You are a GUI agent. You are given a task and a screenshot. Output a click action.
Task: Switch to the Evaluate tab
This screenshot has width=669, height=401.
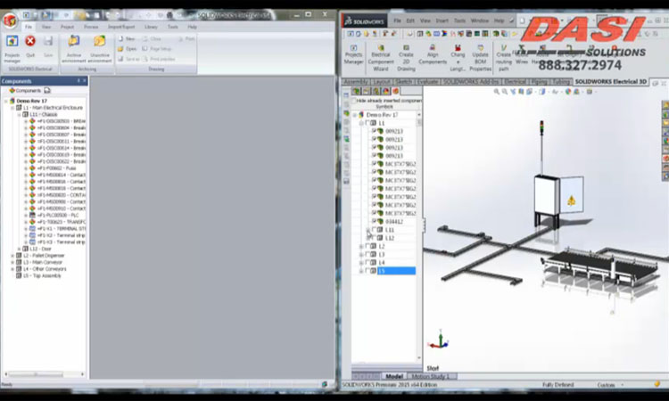click(427, 81)
